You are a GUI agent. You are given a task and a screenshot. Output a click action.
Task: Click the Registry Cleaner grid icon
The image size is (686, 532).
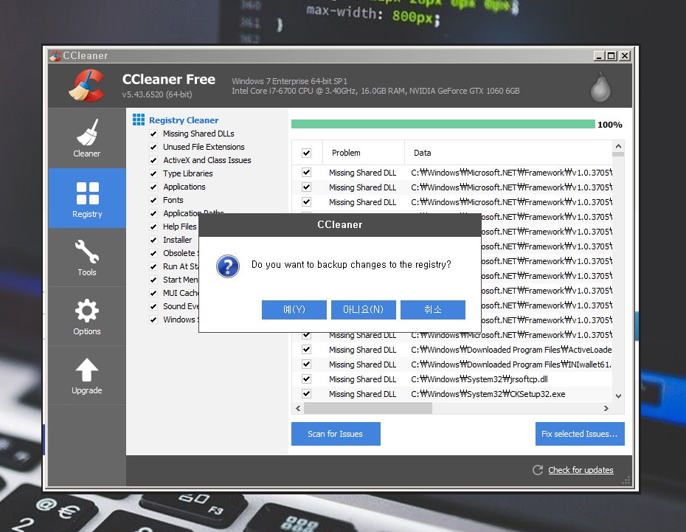[138, 120]
